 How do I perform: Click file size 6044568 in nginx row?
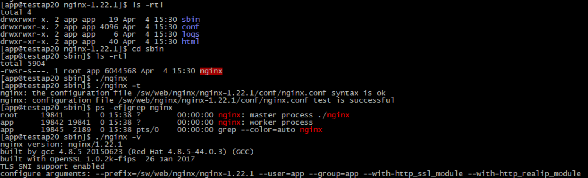tap(120, 71)
